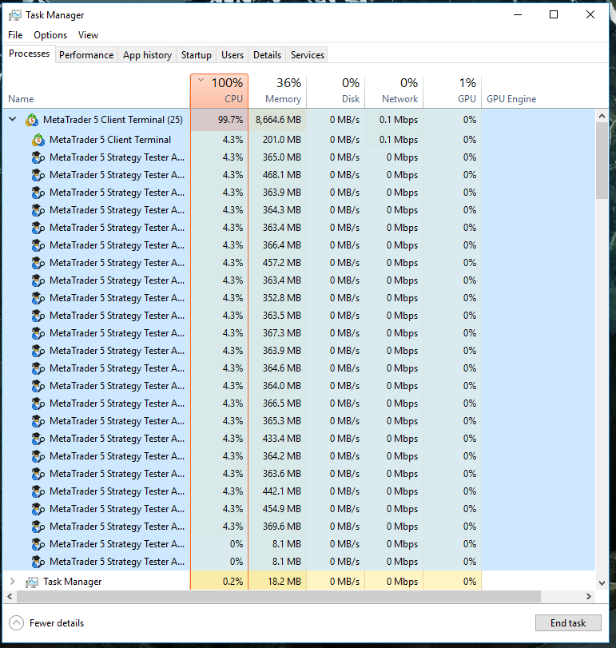Click Strategy Tester icon in the 365.3 MB row
Image resolution: width=616 pixels, height=648 pixels.
[38, 421]
